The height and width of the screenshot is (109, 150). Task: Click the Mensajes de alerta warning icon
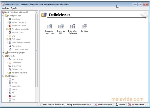click(x=10, y=73)
